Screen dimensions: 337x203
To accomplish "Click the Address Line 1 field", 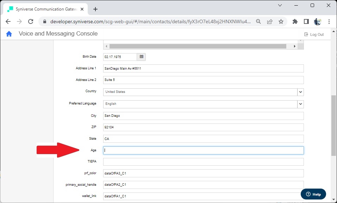I will [203, 69].
